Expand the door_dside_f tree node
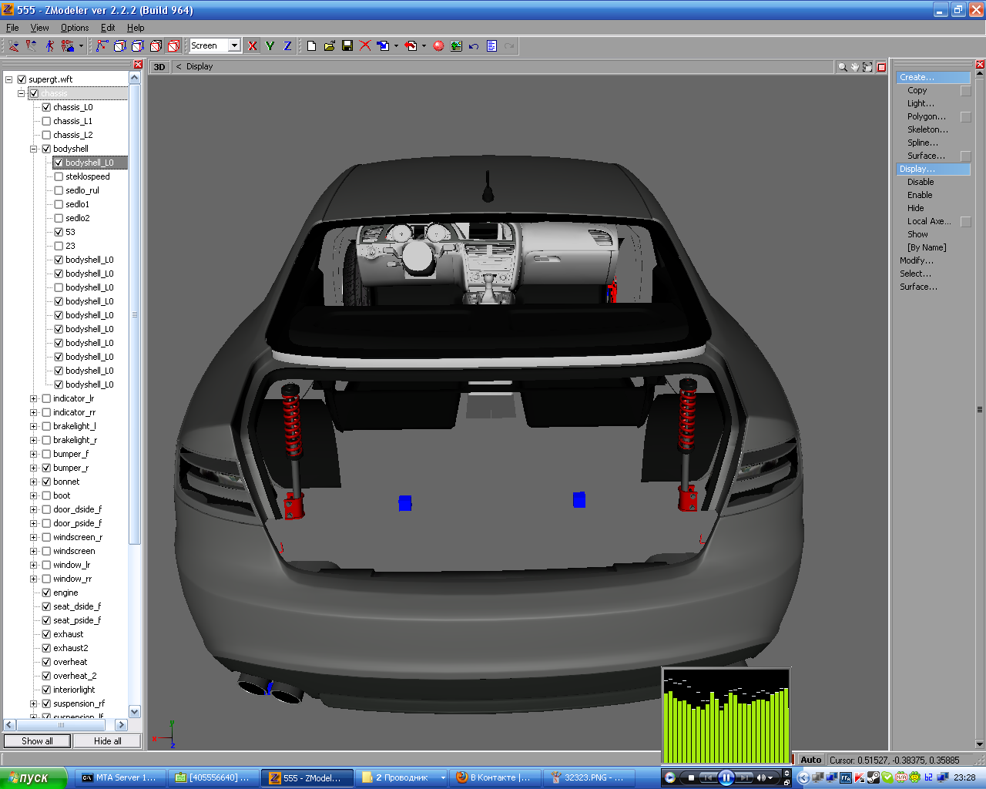The image size is (986, 789). (x=33, y=509)
